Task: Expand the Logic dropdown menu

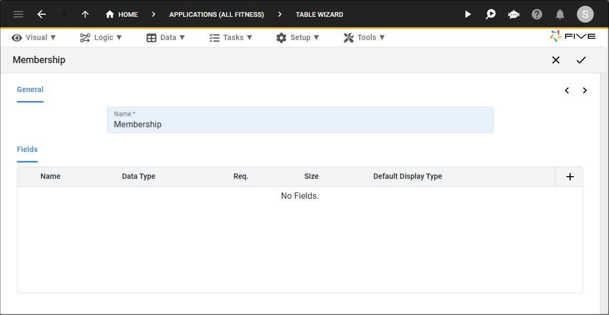Action: [x=101, y=38]
